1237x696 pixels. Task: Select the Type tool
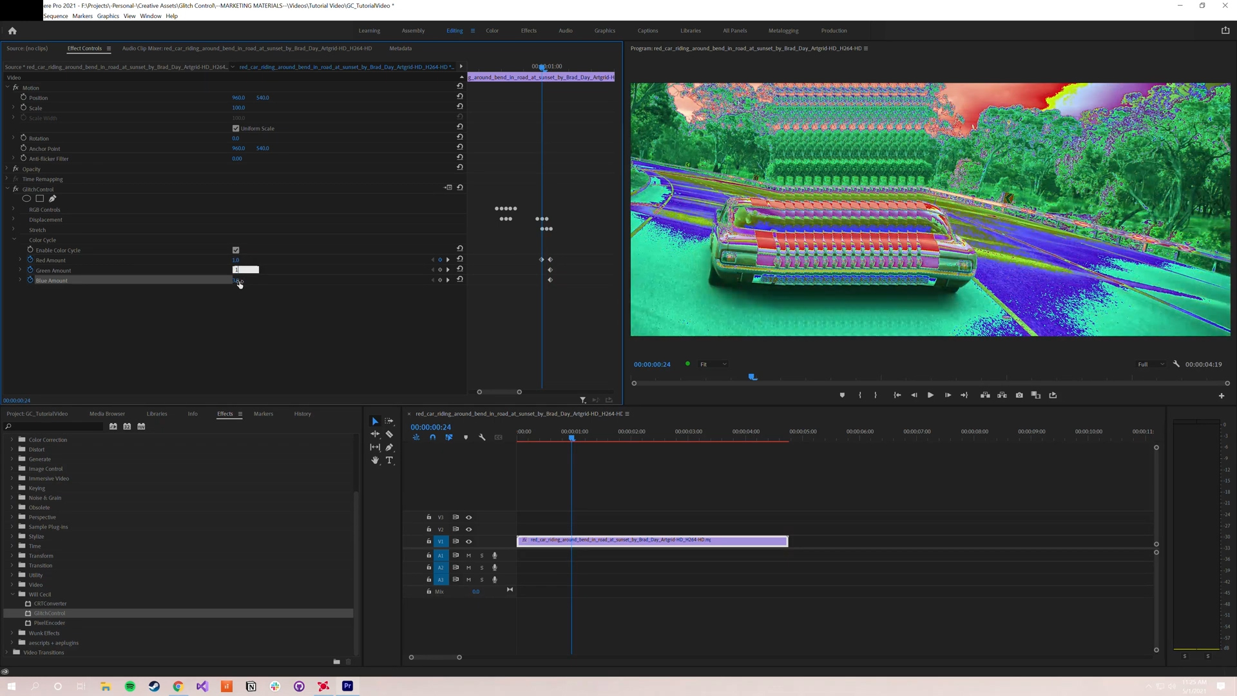click(x=389, y=460)
